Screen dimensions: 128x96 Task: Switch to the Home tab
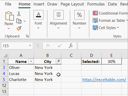(x=24, y=4)
